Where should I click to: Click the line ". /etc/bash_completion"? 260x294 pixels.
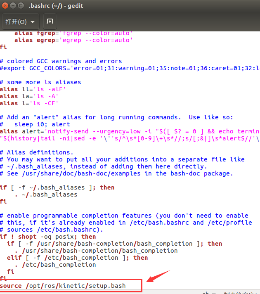click(x=55, y=265)
